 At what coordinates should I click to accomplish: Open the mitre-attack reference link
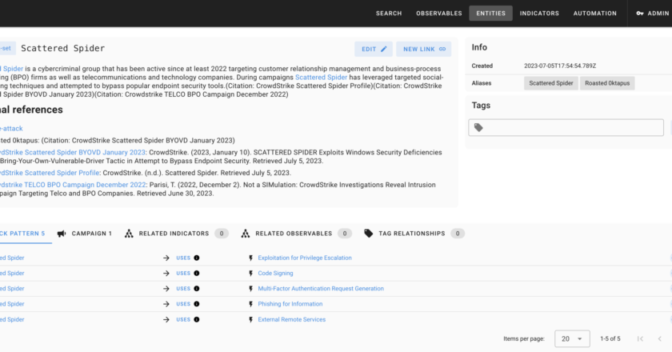tap(11, 128)
